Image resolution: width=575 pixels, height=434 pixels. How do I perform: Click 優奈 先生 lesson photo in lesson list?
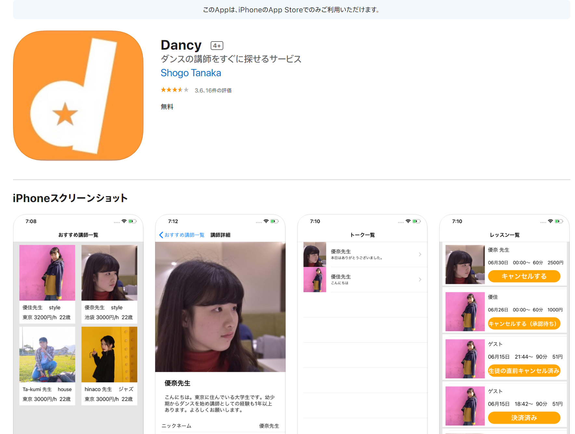pyautogui.click(x=465, y=264)
